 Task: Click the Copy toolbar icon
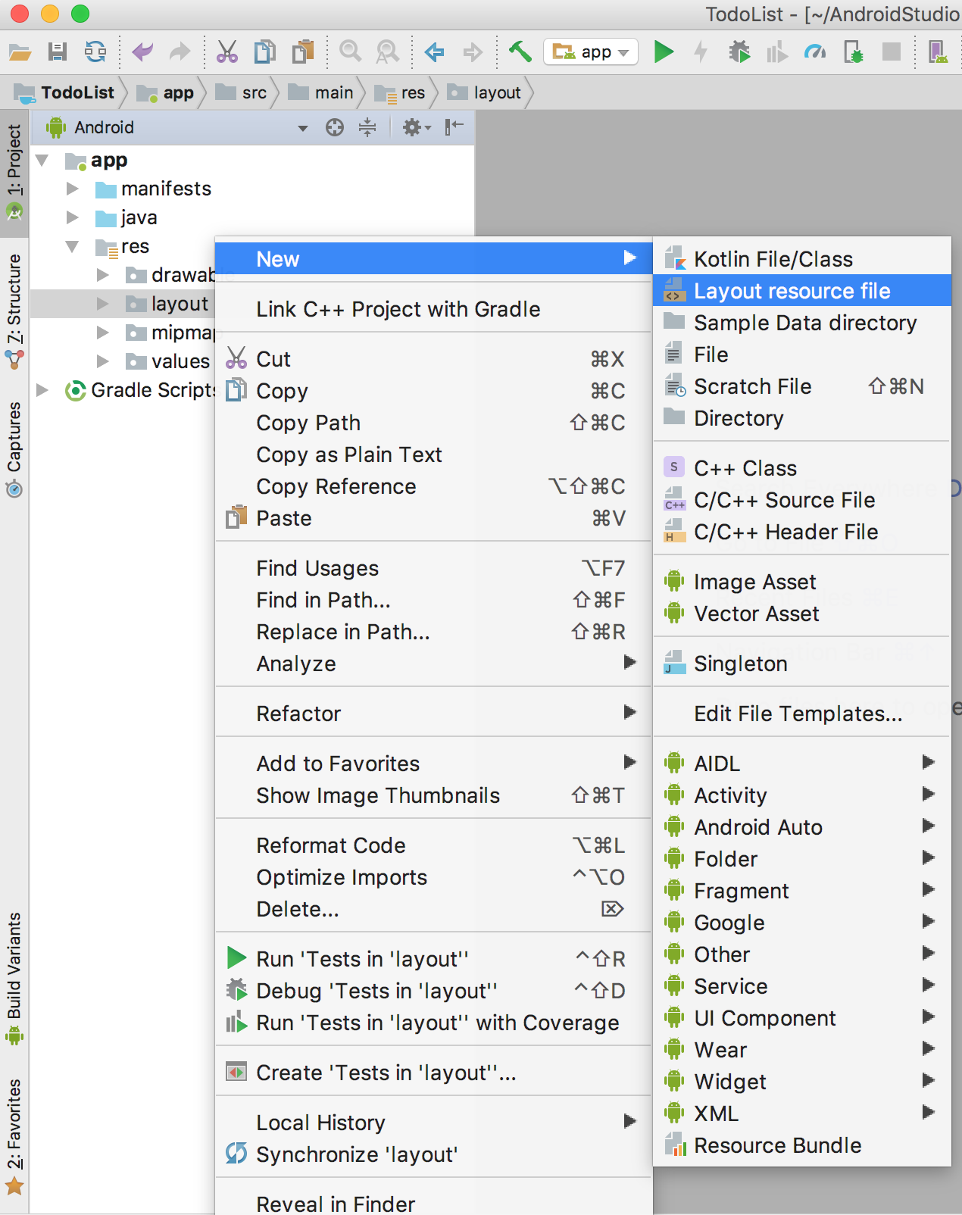(x=264, y=52)
